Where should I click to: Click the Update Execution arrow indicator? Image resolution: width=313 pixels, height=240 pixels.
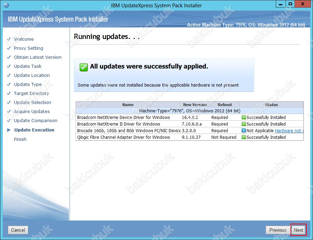tap(9, 130)
